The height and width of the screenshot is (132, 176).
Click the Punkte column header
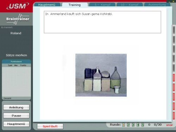pos(23,65)
